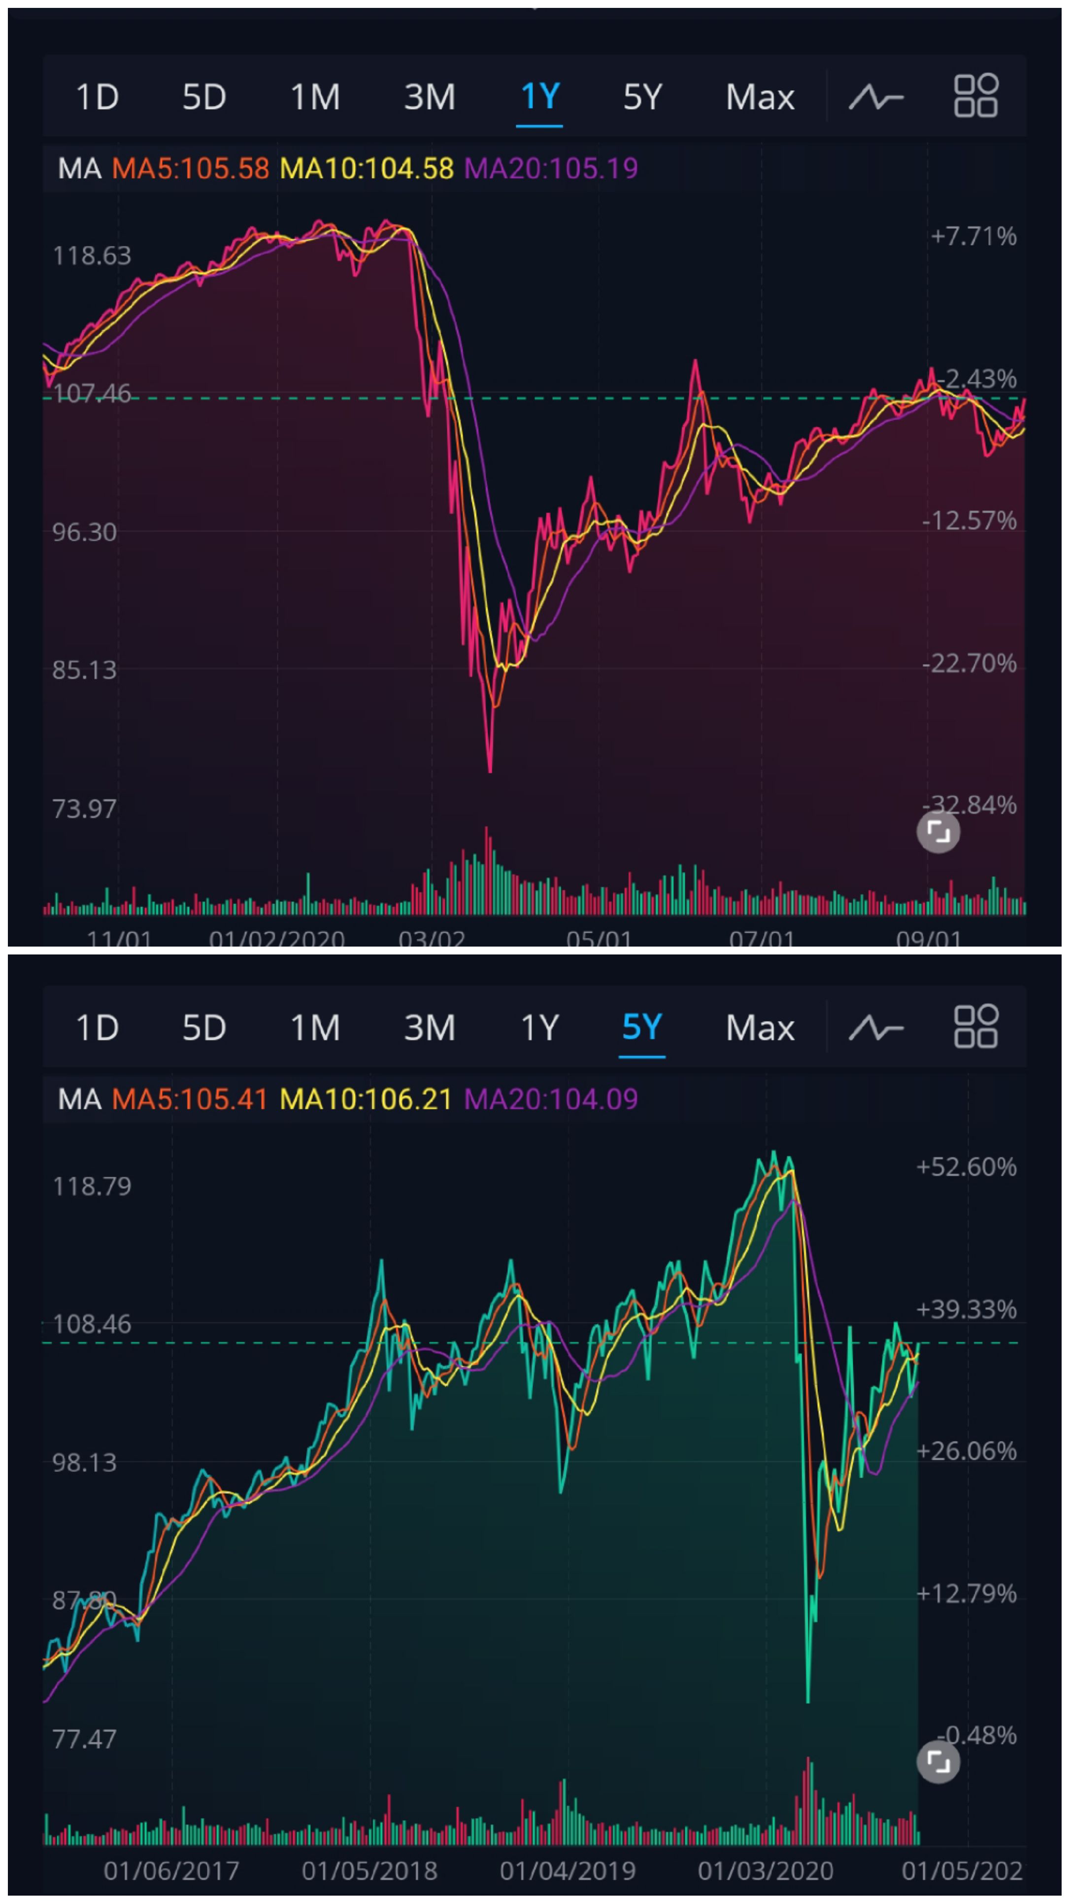This screenshot has height=1904, width=1070.
Task: Open chart type line icon in top chart
Action: point(876,97)
